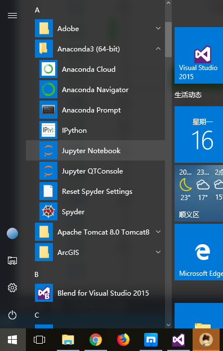
Task: Click the Anaconda3 folder icon
Action: (x=44, y=49)
